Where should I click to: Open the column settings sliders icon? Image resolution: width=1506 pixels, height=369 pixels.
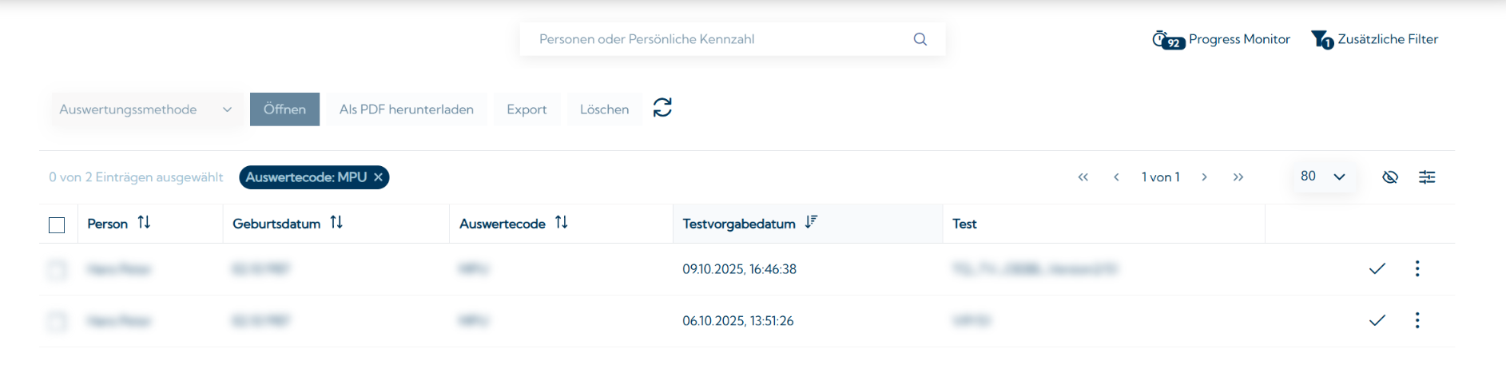tap(1427, 177)
